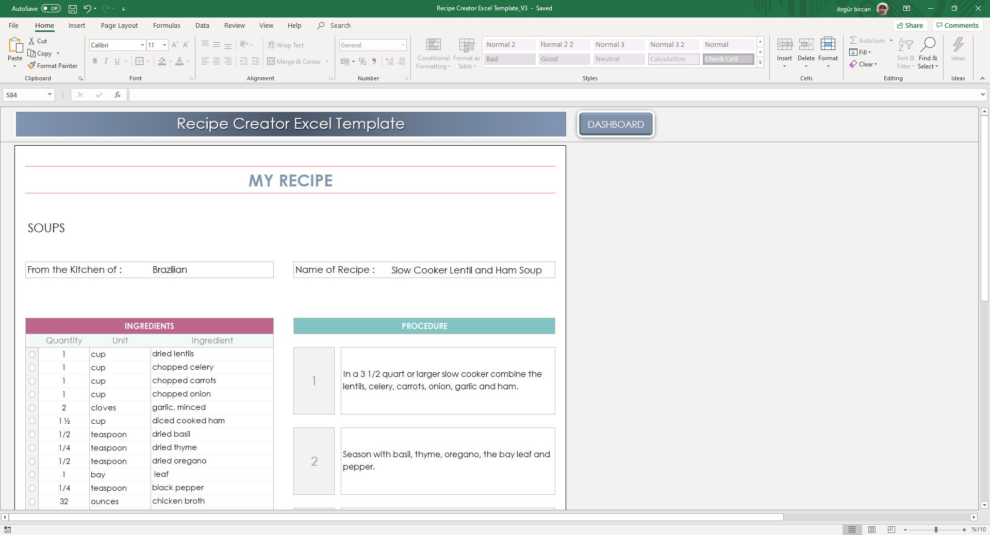Open the font name dropdown

click(142, 45)
